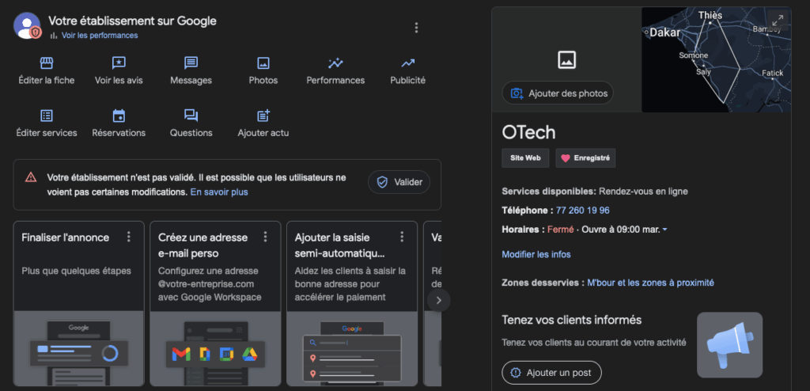Open the three-dot menu beside Votre établissement

[x=416, y=28]
